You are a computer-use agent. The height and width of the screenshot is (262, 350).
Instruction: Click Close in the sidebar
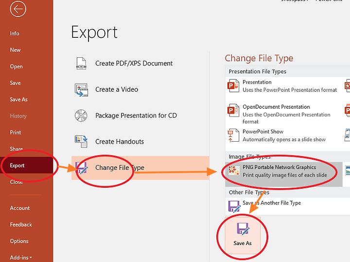tap(17, 182)
